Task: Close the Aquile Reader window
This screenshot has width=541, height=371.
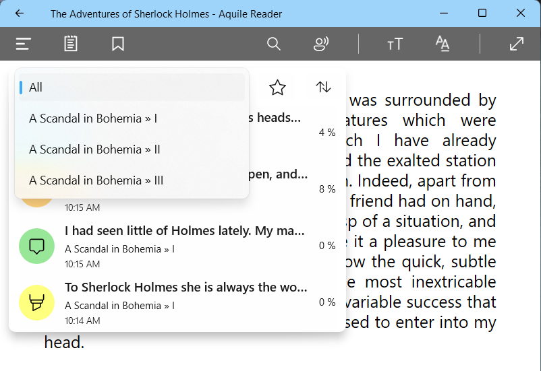Action: 521,13
